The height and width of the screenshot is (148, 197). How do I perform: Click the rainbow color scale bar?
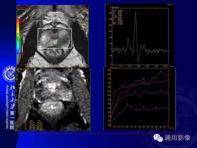coord(18,36)
